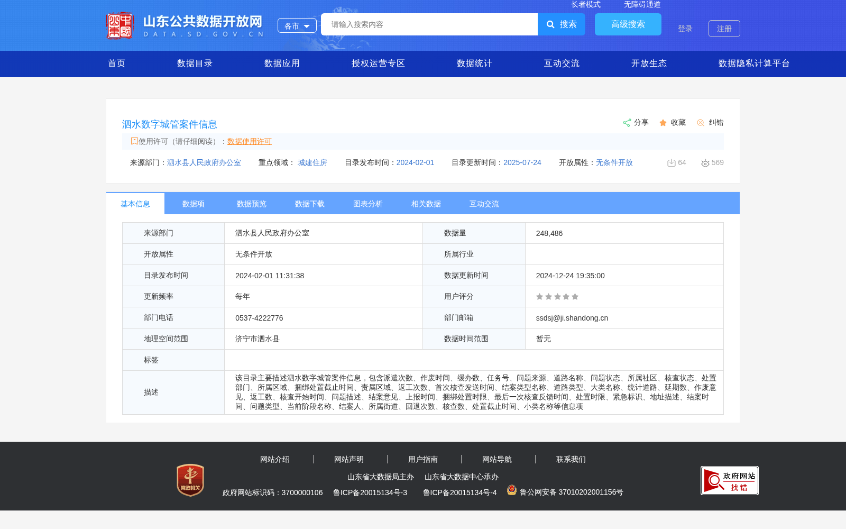The width and height of the screenshot is (846, 529).
Task: Click the download count icon next to 64
Action: coord(672,163)
